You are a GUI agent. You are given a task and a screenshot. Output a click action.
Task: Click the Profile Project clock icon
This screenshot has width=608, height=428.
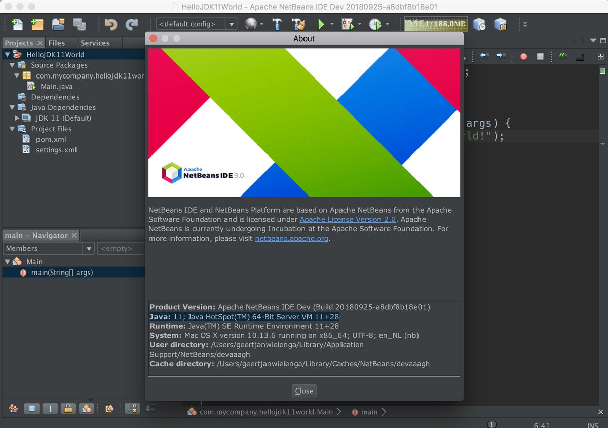point(374,24)
